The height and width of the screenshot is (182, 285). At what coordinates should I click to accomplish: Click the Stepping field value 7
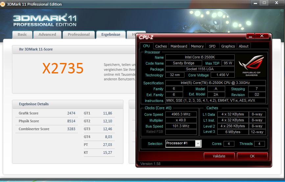point(257,89)
